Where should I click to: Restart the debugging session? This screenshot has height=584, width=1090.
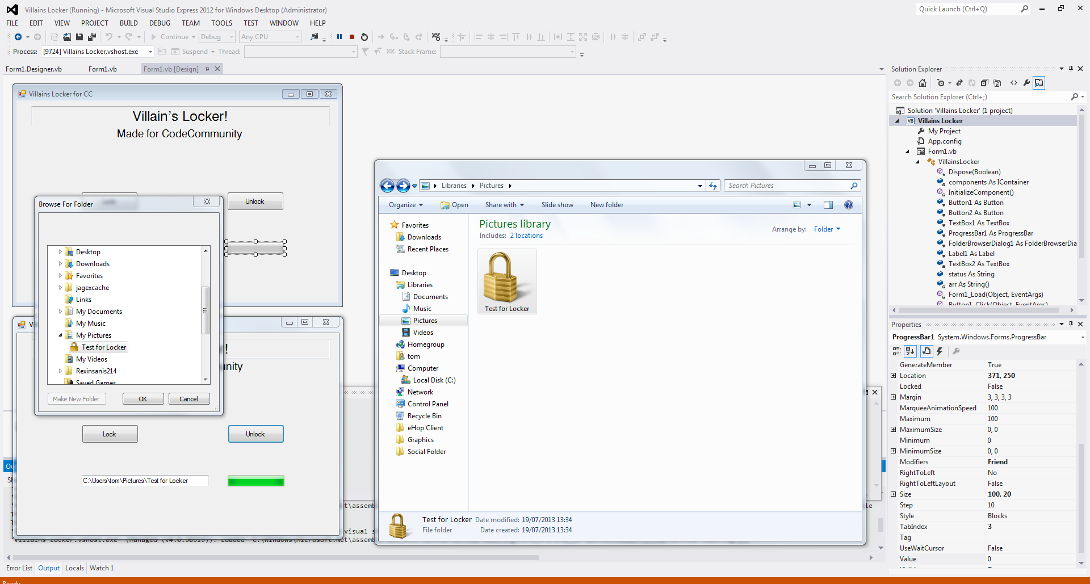(x=364, y=37)
